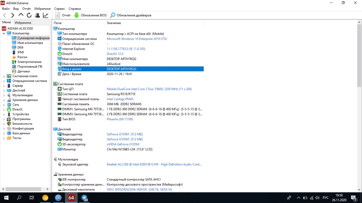Click the Программы icon in the tree
The height and width of the screenshot is (203, 362).
point(9,119)
